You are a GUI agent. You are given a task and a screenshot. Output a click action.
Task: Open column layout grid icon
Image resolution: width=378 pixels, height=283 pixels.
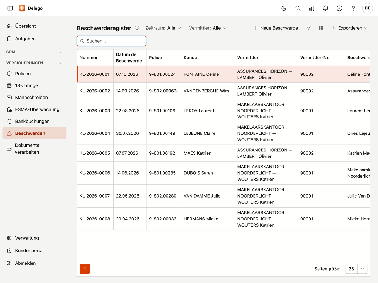321,28
